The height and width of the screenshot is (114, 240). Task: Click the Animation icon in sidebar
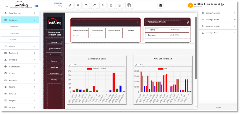(6, 67)
